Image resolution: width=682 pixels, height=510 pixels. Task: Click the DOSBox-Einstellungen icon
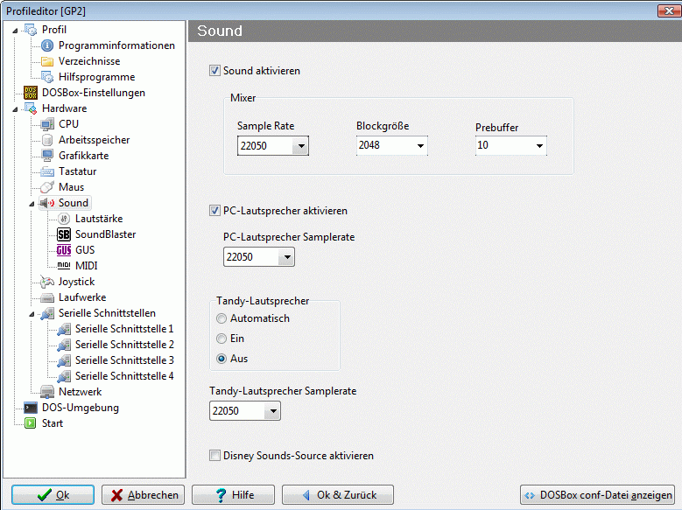point(31,93)
